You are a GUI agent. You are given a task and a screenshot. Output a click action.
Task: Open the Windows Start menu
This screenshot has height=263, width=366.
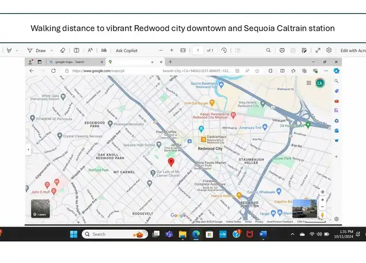tap(74, 234)
